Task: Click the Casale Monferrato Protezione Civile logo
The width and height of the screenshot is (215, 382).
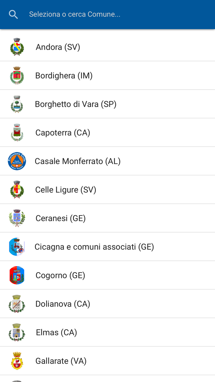Action: tap(17, 161)
